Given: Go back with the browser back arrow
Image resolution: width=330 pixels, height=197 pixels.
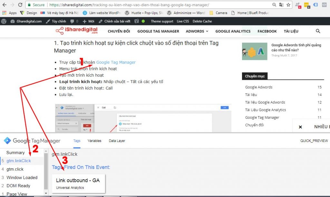Looking at the screenshot, I should click(5, 5).
